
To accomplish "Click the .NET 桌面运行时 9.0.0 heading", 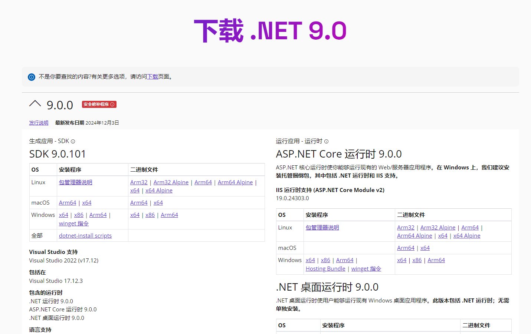I will [327, 287].
